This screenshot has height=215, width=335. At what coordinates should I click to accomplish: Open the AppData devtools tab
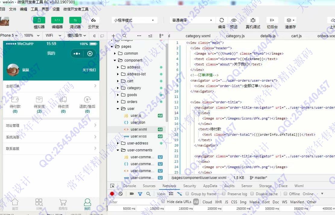[x=210, y=186]
